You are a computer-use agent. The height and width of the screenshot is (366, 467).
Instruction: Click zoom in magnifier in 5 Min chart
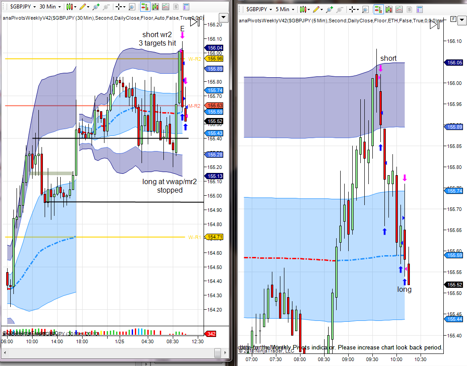coord(329,9)
